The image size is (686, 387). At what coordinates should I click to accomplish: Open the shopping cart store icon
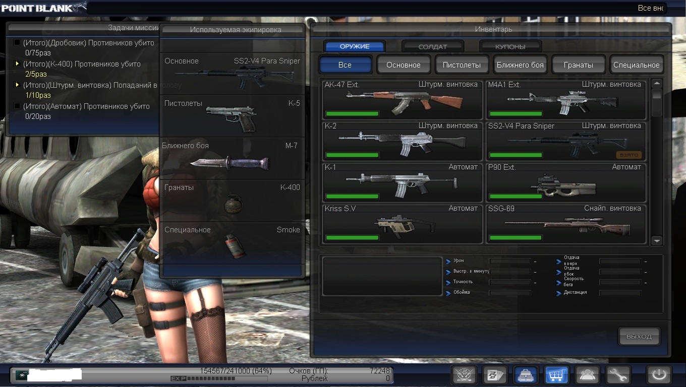(556, 375)
